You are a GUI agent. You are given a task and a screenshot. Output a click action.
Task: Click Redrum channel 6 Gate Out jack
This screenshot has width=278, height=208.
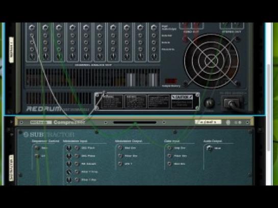pyautogui.click(x=99, y=36)
